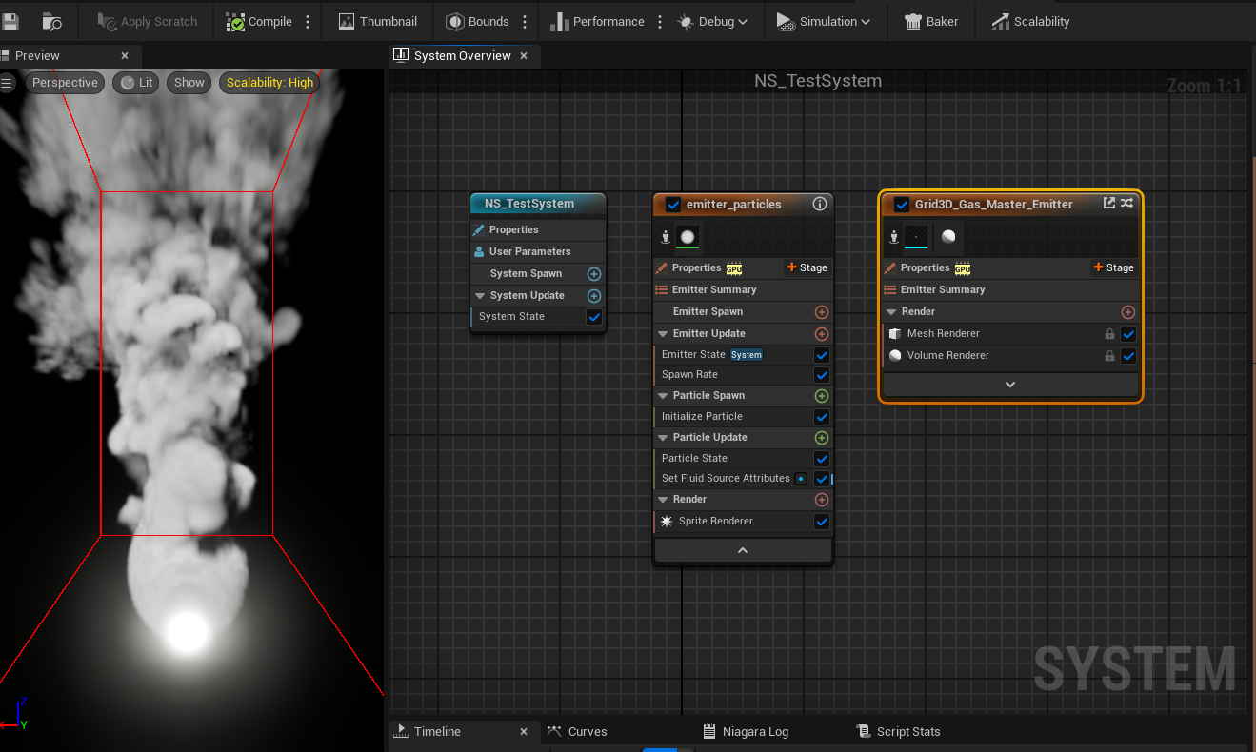The height and width of the screenshot is (752, 1256).
Task: Click the Save asset icon
Action: [x=12, y=21]
